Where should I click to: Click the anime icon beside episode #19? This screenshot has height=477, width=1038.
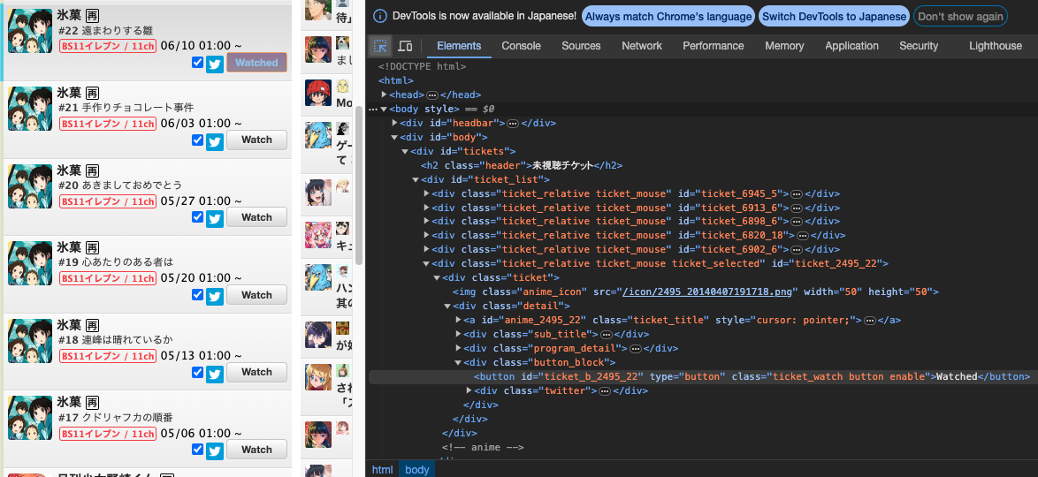click(30, 263)
